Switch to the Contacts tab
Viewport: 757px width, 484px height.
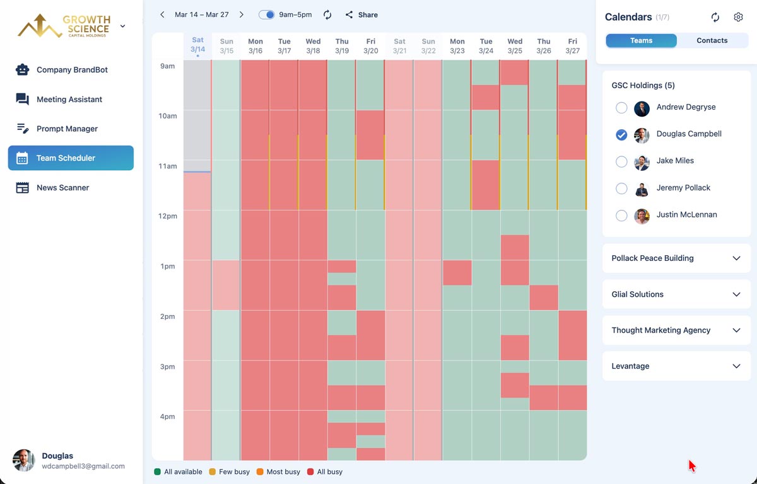[x=712, y=40]
